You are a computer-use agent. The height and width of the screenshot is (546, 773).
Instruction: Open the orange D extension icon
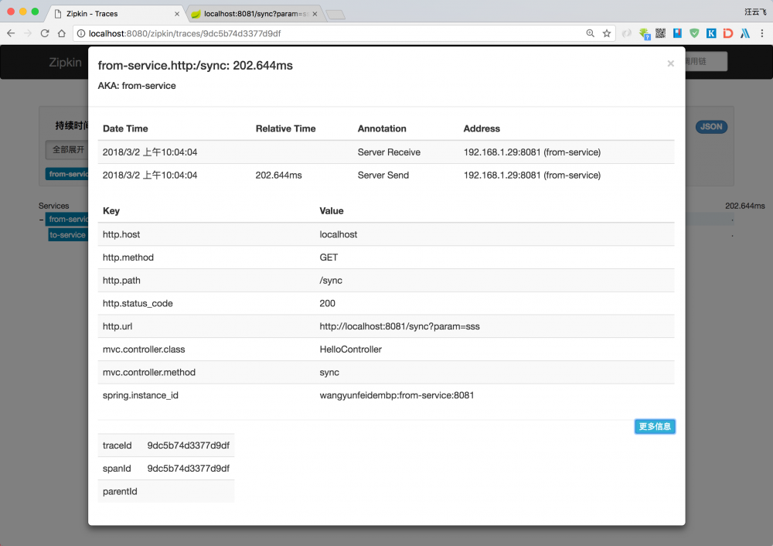coord(727,33)
